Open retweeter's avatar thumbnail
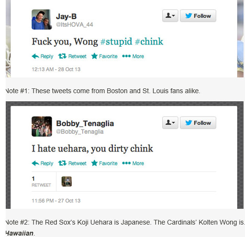The width and height of the screenshot is (245, 237). [67, 182]
